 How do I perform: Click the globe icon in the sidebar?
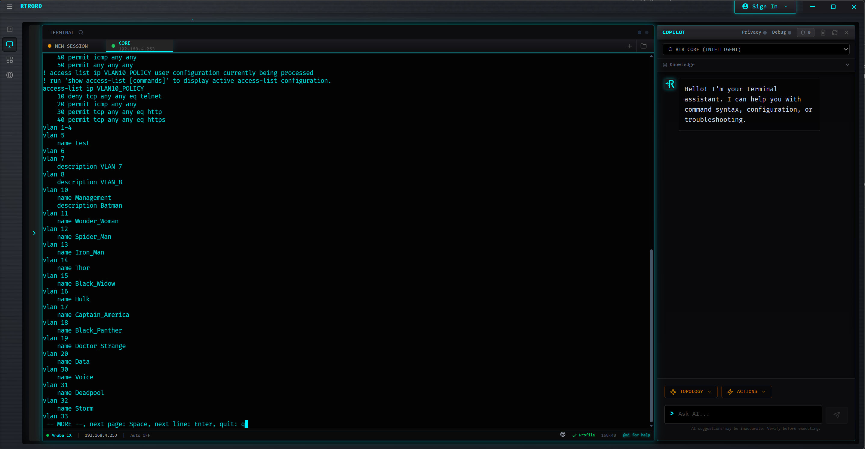(9, 75)
